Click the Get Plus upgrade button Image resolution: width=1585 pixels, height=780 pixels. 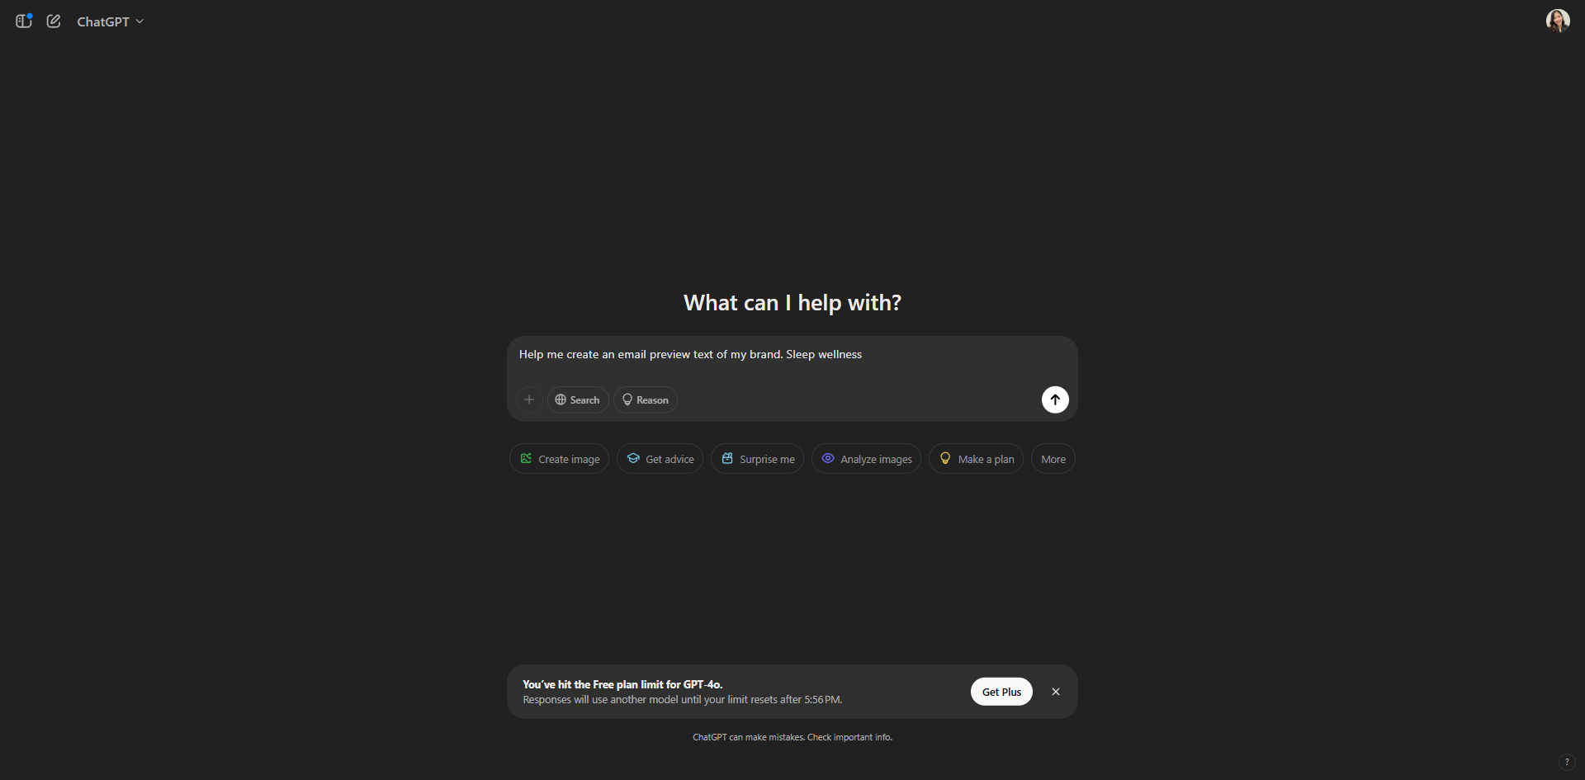pyautogui.click(x=1001, y=692)
